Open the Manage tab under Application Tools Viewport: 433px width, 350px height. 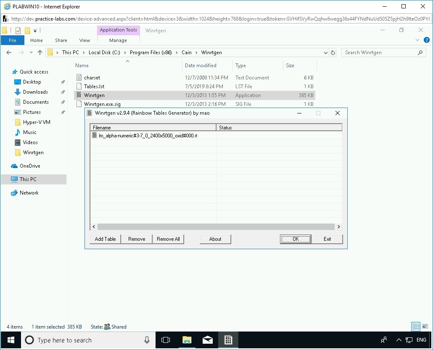click(118, 40)
